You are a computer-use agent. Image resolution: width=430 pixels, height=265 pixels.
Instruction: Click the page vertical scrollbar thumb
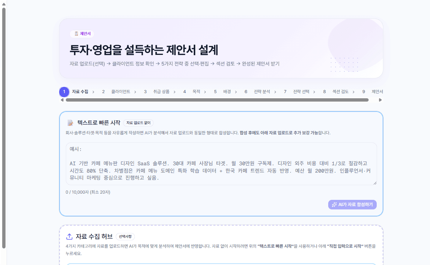(4, 128)
